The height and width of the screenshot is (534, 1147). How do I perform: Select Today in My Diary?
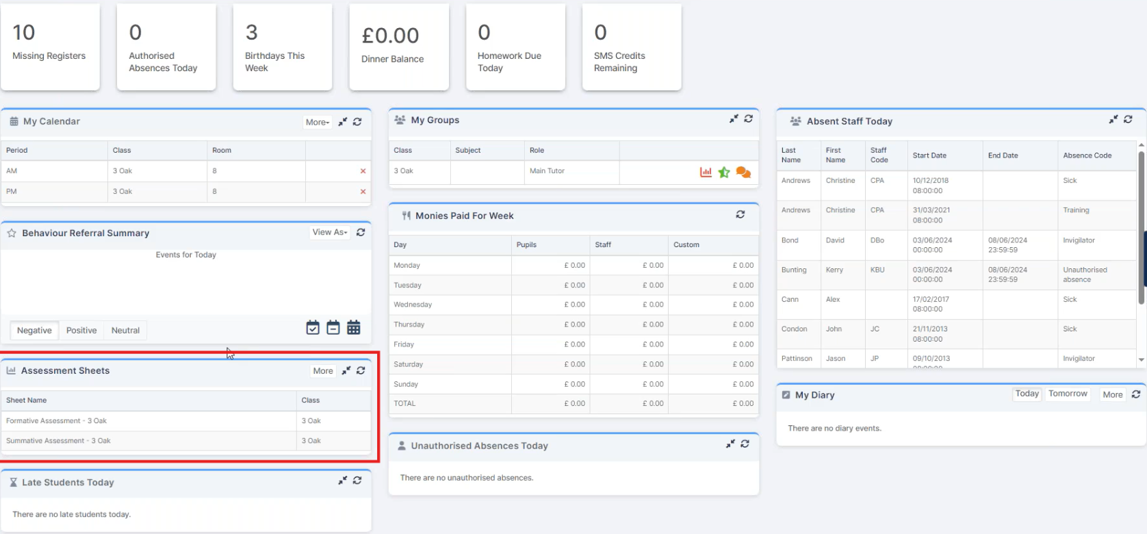[1027, 394]
